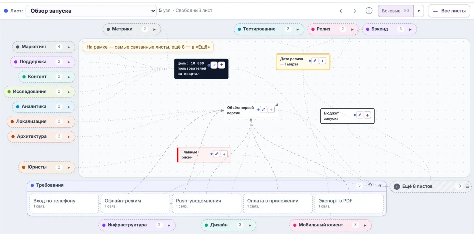The width and height of the screenshot is (474, 234).
Task: Click the plus icon on «Бюджет запуска»
Action: [x=367, y=115]
